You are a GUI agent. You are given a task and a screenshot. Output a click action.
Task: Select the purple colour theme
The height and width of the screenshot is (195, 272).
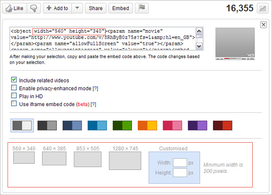pos(198,125)
